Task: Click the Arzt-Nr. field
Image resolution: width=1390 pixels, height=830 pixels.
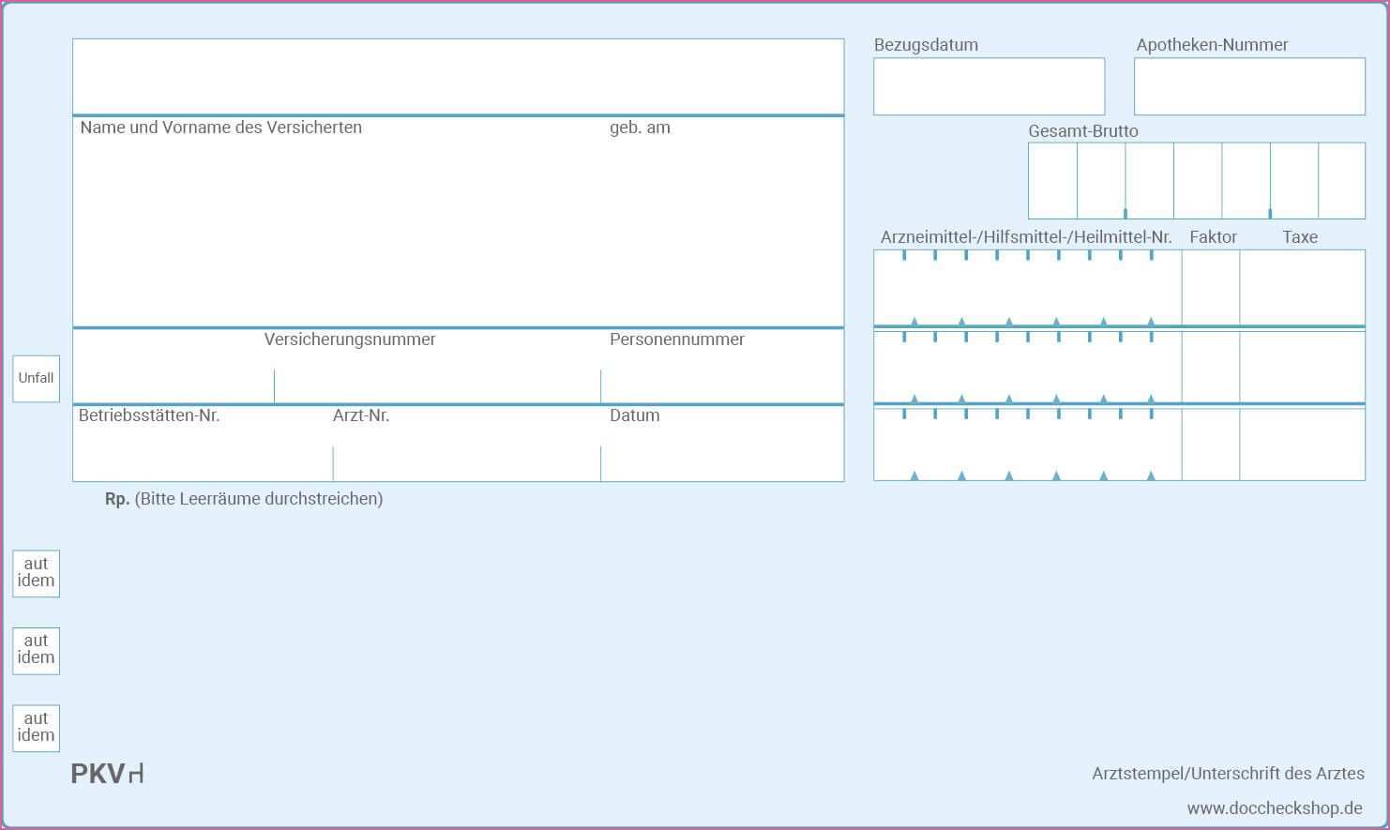Action: [466, 460]
